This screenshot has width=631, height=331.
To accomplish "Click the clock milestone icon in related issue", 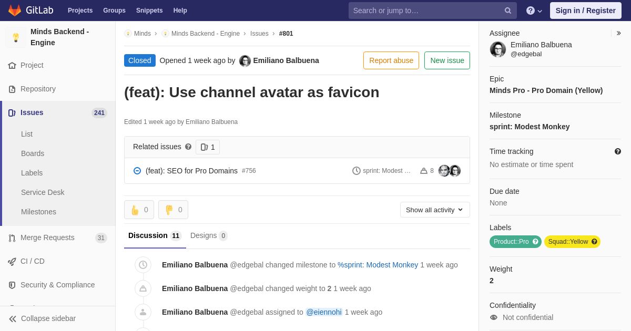I will (x=357, y=171).
